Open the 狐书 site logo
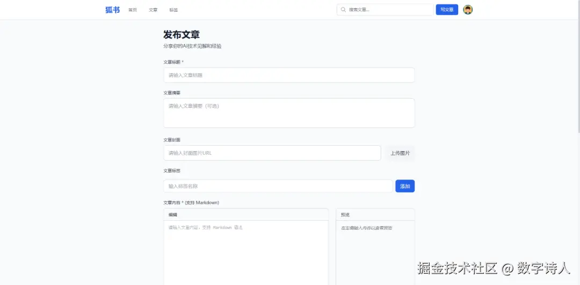 [x=112, y=10]
